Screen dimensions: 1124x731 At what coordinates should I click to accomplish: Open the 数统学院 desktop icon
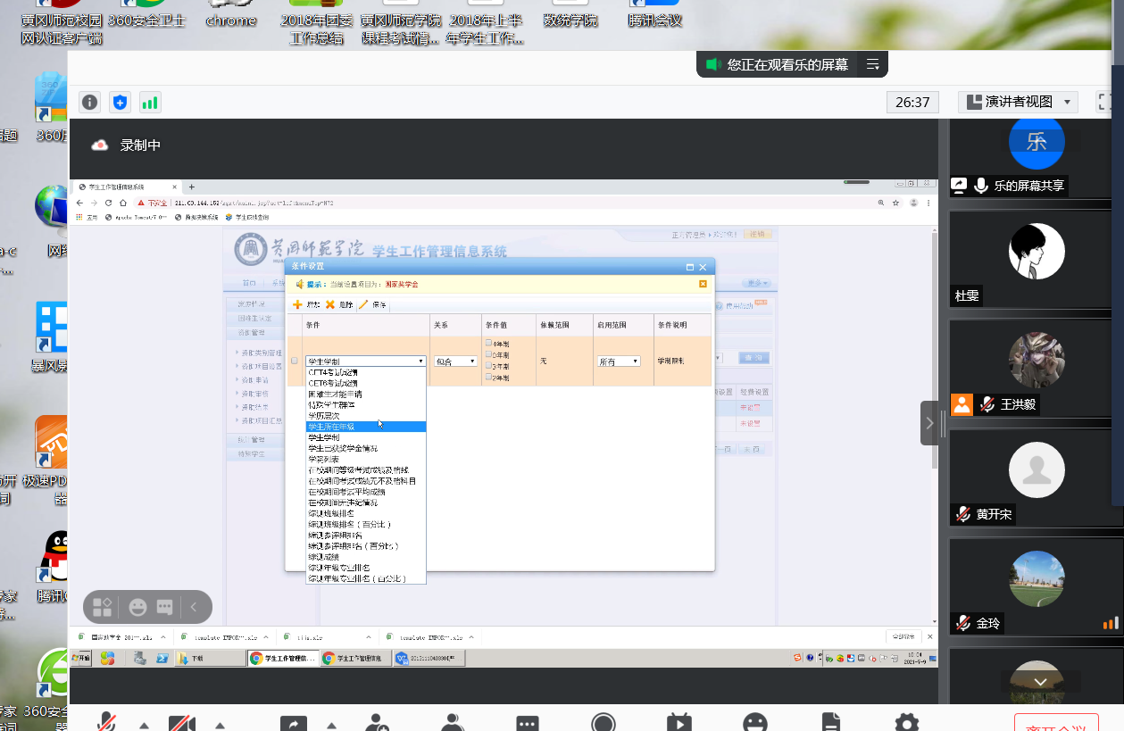[x=570, y=13]
